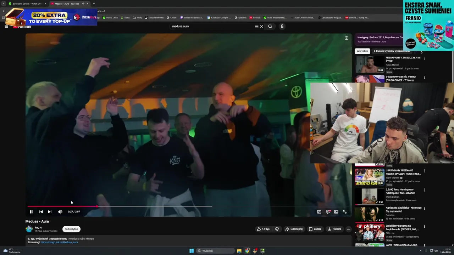Switch to theater mode
The height and width of the screenshot is (255, 454).
[x=336, y=212]
